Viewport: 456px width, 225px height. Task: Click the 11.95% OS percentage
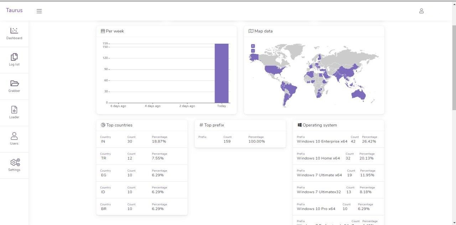coord(367,175)
